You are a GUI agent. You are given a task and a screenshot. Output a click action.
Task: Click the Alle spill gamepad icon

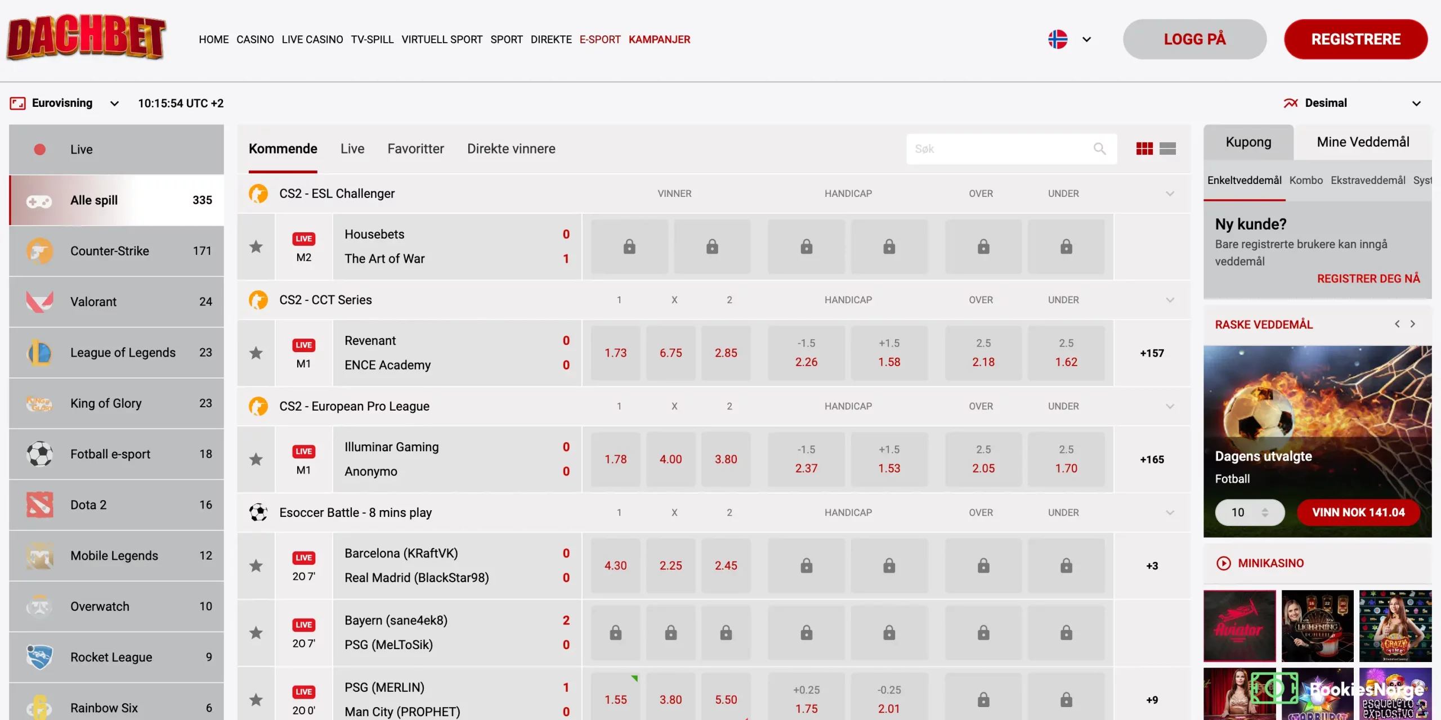pyautogui.click(x=39, y=201)
